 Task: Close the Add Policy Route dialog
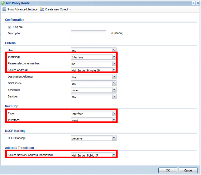tap(198, 3)
